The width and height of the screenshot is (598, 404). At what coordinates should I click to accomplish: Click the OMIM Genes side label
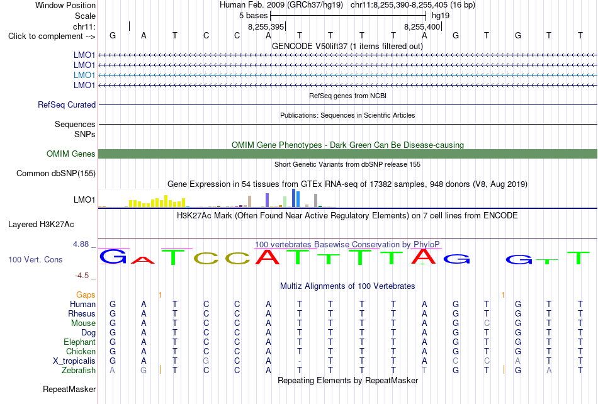pyautogui.click(x=71, y=154)
